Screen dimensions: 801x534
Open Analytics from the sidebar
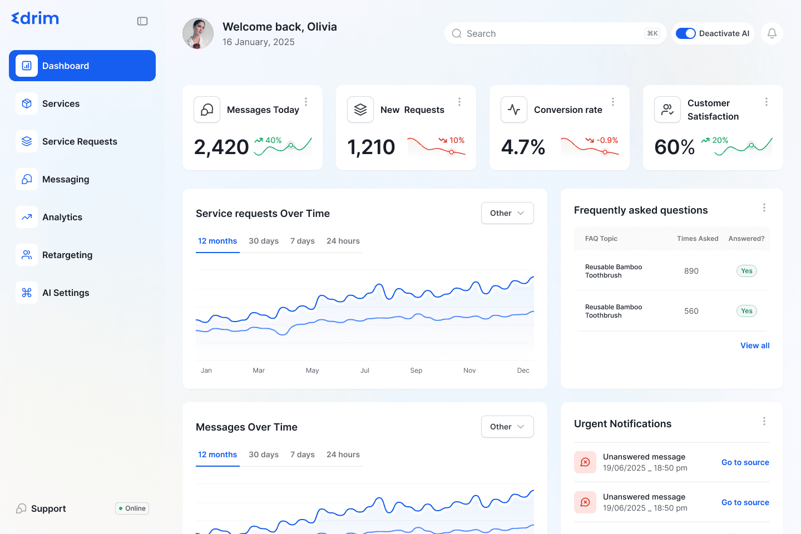pyautogui.click(x=62, y=217)
